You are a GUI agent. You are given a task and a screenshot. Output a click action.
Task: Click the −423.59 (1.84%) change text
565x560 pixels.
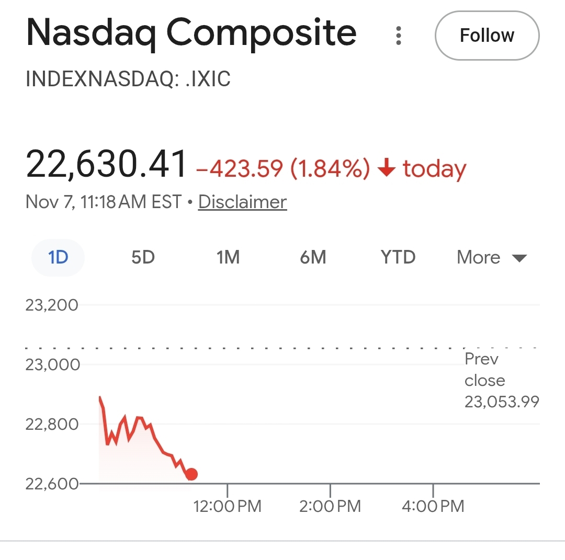282,169
